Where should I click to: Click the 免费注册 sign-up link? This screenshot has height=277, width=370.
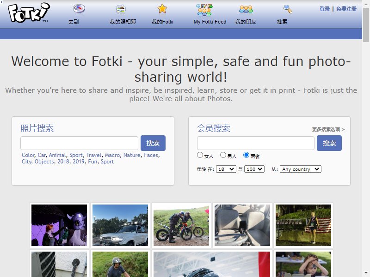pyautogui.click(x=346, y=9)
